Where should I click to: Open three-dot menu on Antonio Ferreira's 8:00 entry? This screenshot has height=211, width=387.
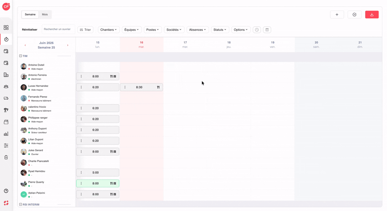81,77
